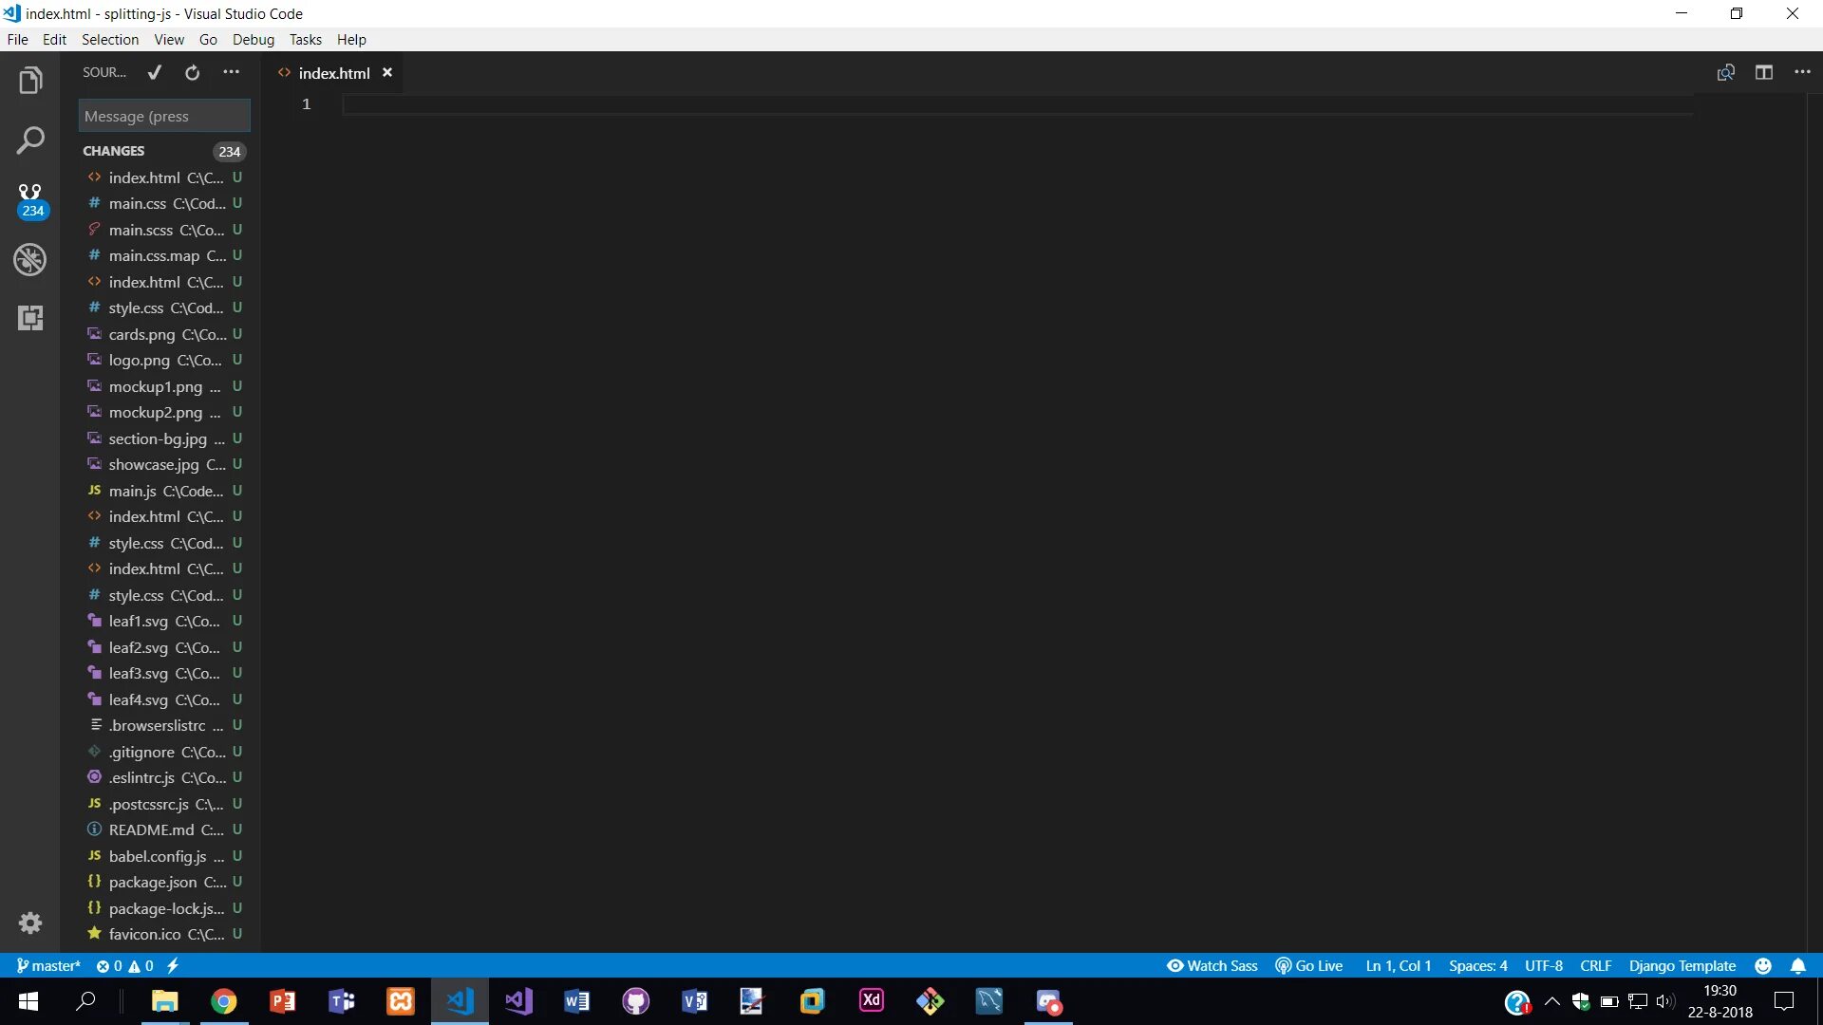Split the editor to the side
Screen dimensions: 1823x1025
point(1764,72)
